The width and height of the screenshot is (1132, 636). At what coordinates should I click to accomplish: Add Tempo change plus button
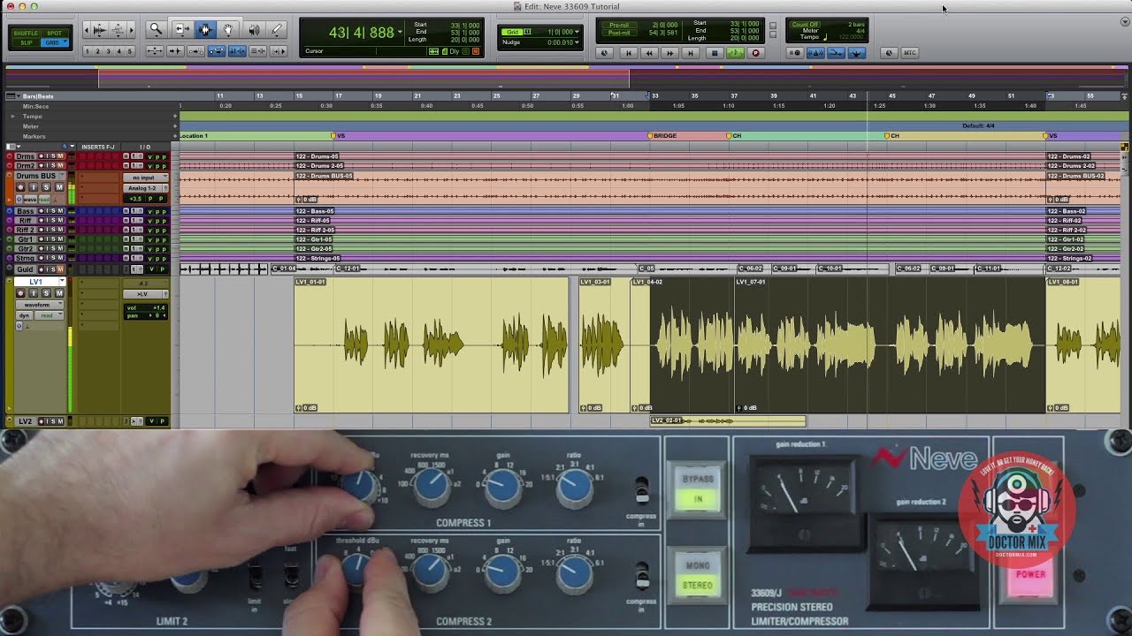click(175, 116)
